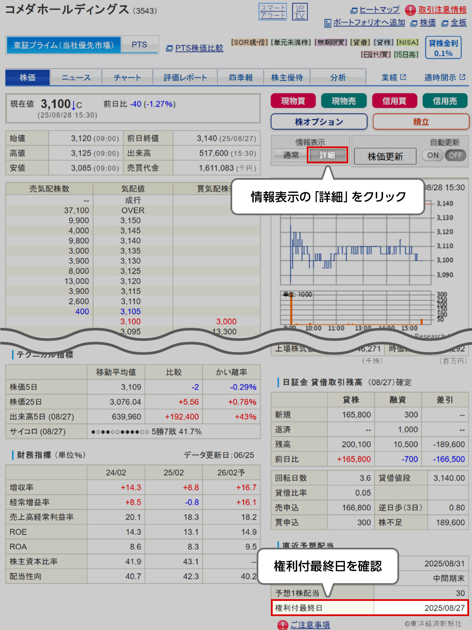472x630 pixels.
Task: Select 東証プライム(当社優先市場) market tab
Action: pyautogui.click(x=64, y=45)
